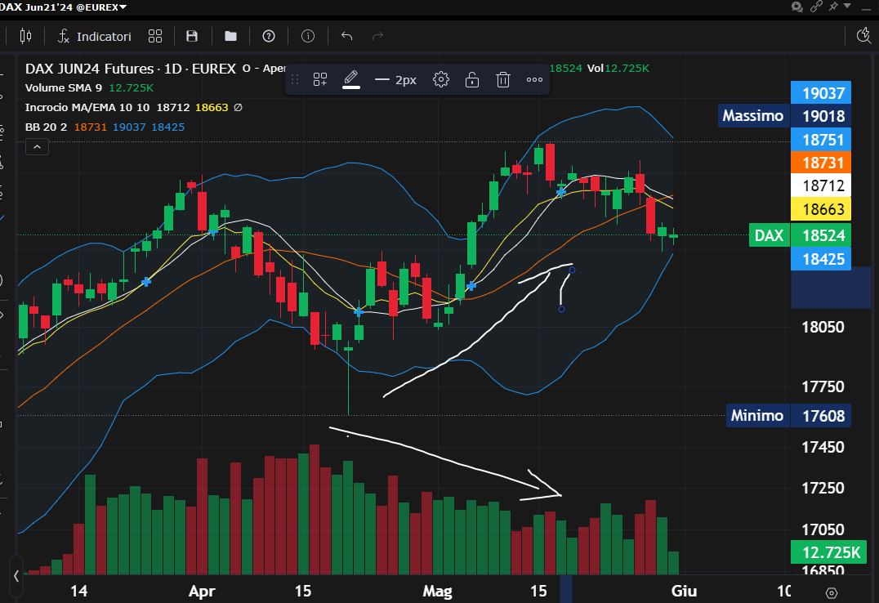Undo the last drawing action
The width and height of the screenshot is (879, 603).
click(346, 36)
